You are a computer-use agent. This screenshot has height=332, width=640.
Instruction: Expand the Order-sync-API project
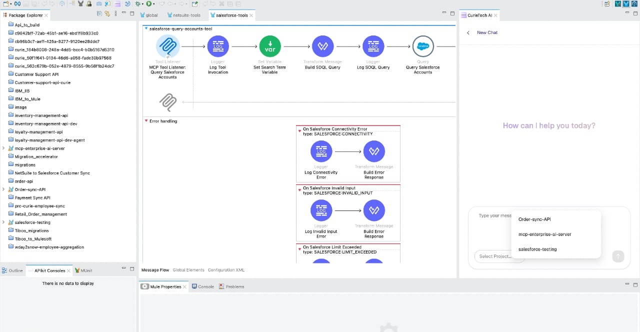[2, 189]
